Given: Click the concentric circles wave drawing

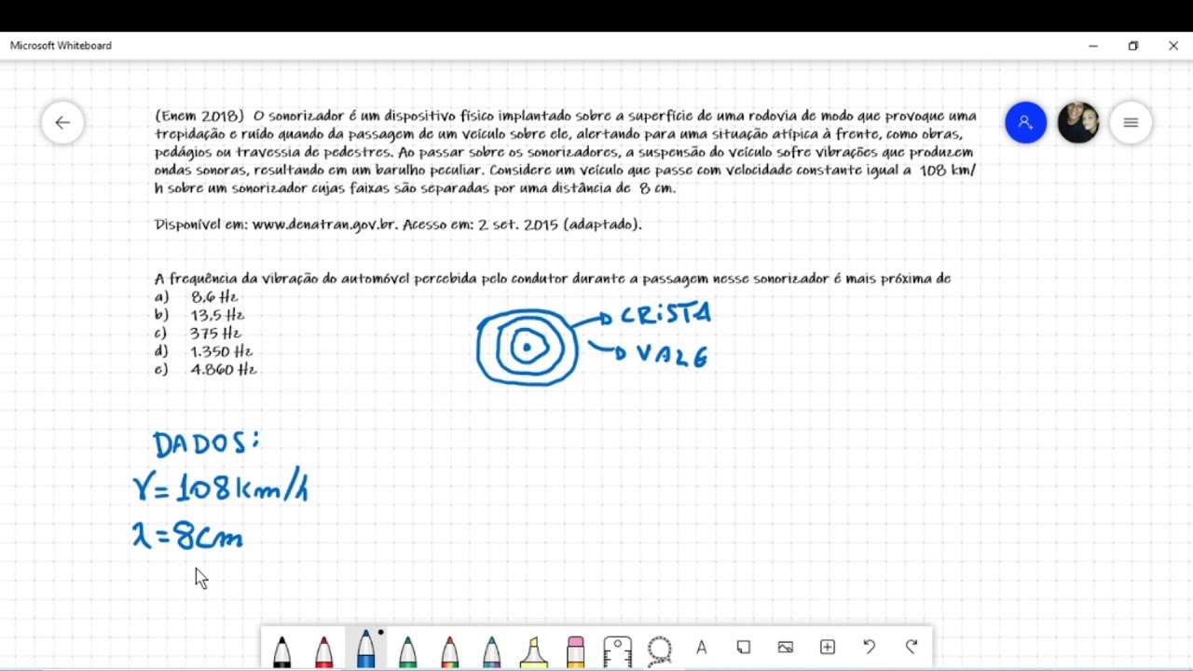Looking at the screenshot, I should coord(528,347).
